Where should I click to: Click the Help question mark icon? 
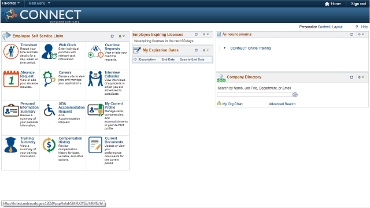pyautogui.click(x=357, y=27)
